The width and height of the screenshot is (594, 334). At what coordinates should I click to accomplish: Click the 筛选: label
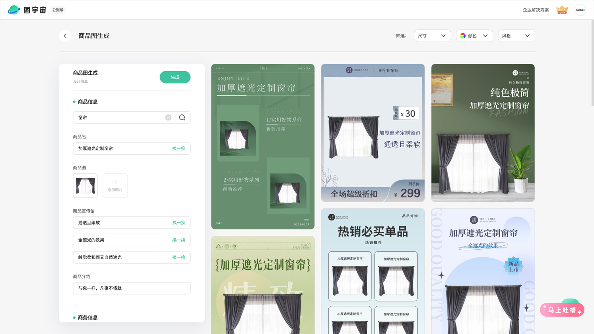[401, 36]
